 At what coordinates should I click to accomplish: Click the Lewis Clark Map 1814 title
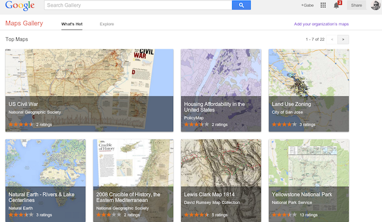pyautogui.click(x=209, y=194)
